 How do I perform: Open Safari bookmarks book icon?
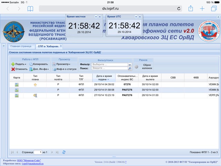click(30, 9)
